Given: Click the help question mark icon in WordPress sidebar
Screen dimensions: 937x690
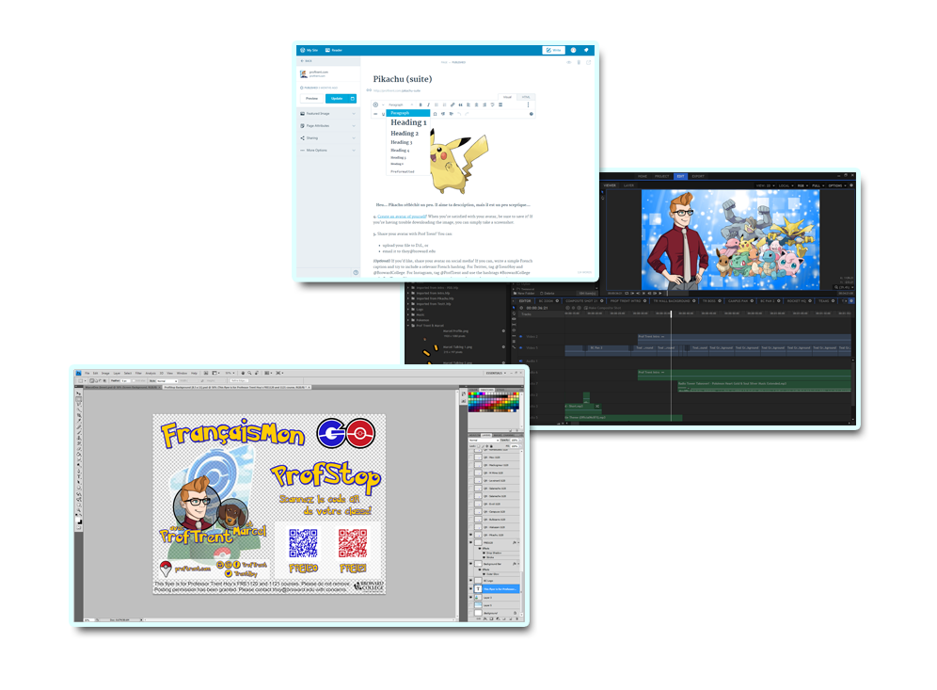Looking at the screenshot, I should click(356, 272).
